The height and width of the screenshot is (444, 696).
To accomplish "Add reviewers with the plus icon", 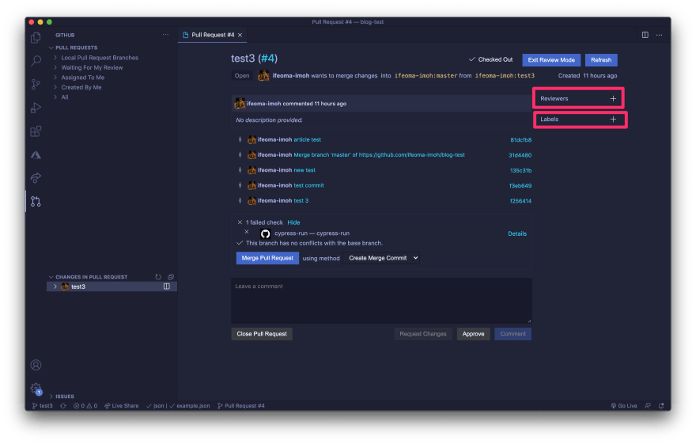I will point(613,99).
